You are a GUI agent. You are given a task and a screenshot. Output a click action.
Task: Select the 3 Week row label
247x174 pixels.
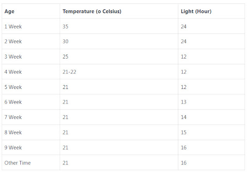[13, 57]
